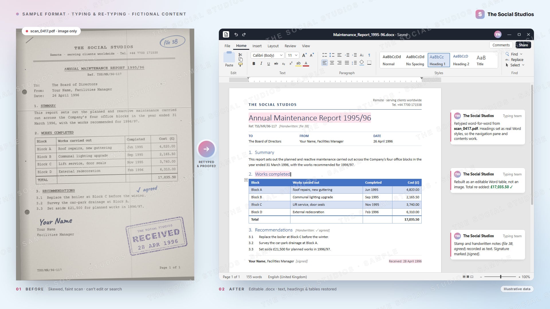The width and height of the screenshot is (550, 309).
Task: Click the Increase Indent icon
Action: click(354, 55)
